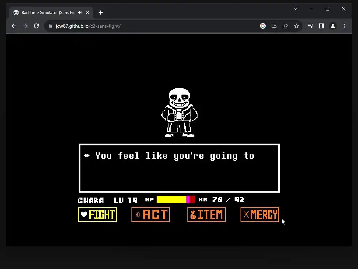Screen dimensions: 358x269
Task: Expand the tab search chevron
Action: (x=295, y=9)
